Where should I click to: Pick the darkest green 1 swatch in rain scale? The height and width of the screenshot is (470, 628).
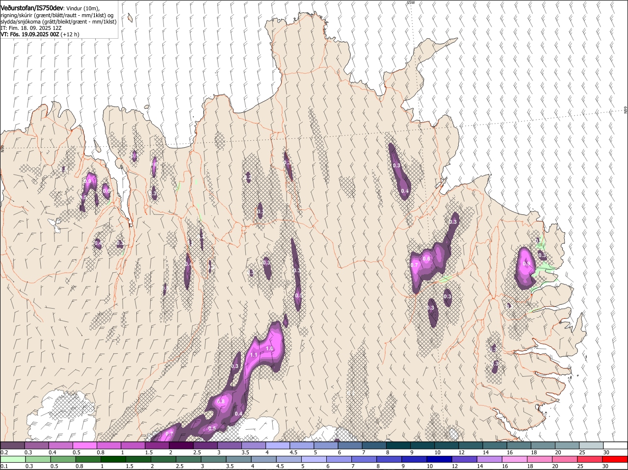[x=113, y=459]
